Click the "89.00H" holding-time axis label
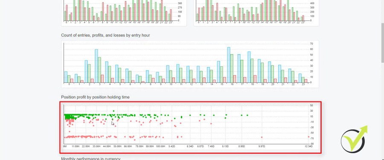The width and height of the screenshot is (384, 160). (150, 146)
